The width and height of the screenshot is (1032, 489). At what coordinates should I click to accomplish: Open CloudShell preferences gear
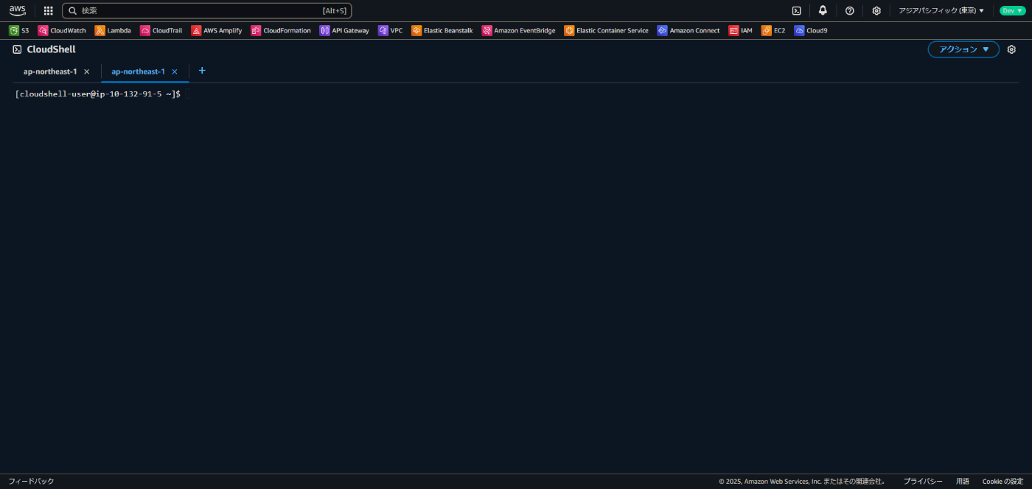pyautogui.click(x=1011, y=49)
